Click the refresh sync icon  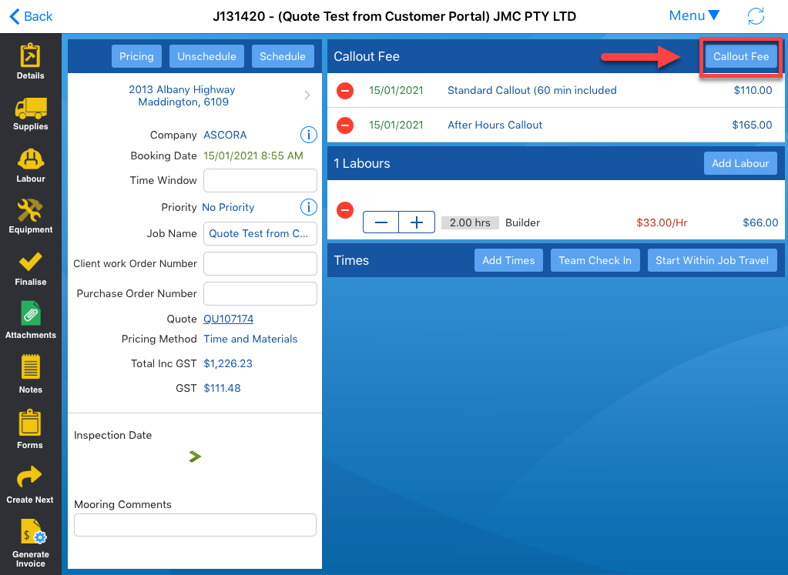(756, 16)
